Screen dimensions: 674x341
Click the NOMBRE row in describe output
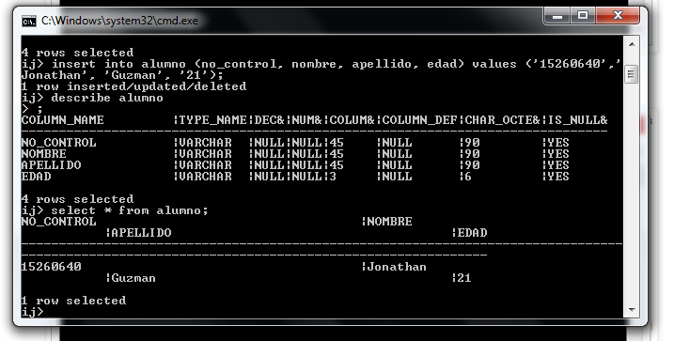[x=295, y=154]
